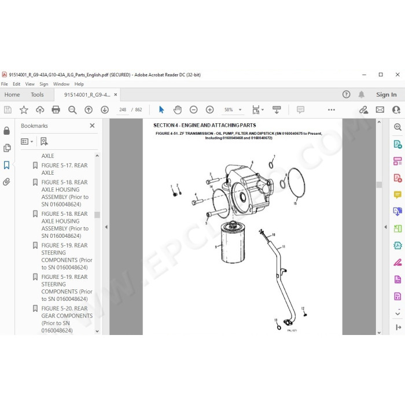The width and height of the screenshot is (405, 405).
Task: Open the Edit menu
Action: (17, 84)
